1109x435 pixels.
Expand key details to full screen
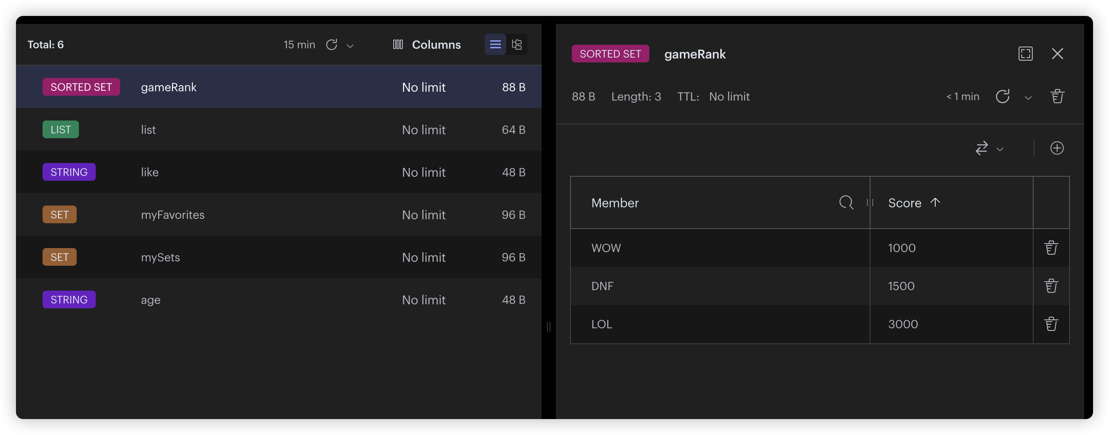[x=1025, y=54]
